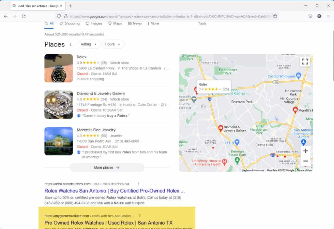Image resolution: width=334 pixels, height=229 pixels.
Task: Click Moretti's red pin on map
Action: [x=295, y=110]
